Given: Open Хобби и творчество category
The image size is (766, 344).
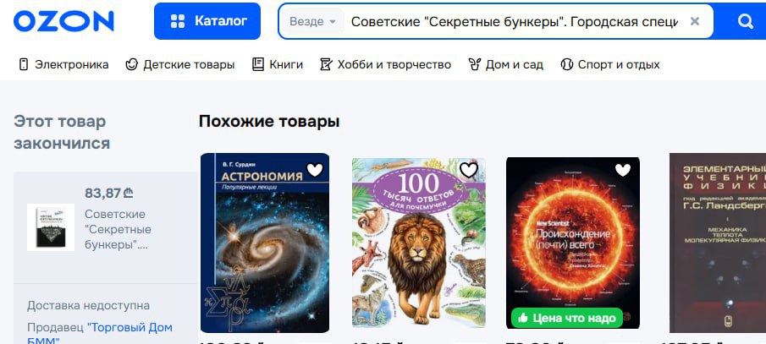Looking at the screenshot, I should point(385,64).
